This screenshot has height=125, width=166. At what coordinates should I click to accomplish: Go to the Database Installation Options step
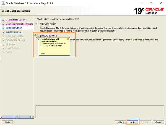coord(20,24)
